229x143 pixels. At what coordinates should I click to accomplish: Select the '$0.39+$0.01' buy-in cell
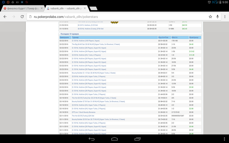tap(163, 73)
